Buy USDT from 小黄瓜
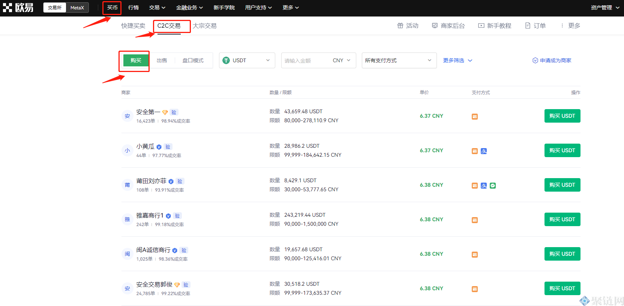The height and width of the screenshot is (306, 624). (562, 150)
